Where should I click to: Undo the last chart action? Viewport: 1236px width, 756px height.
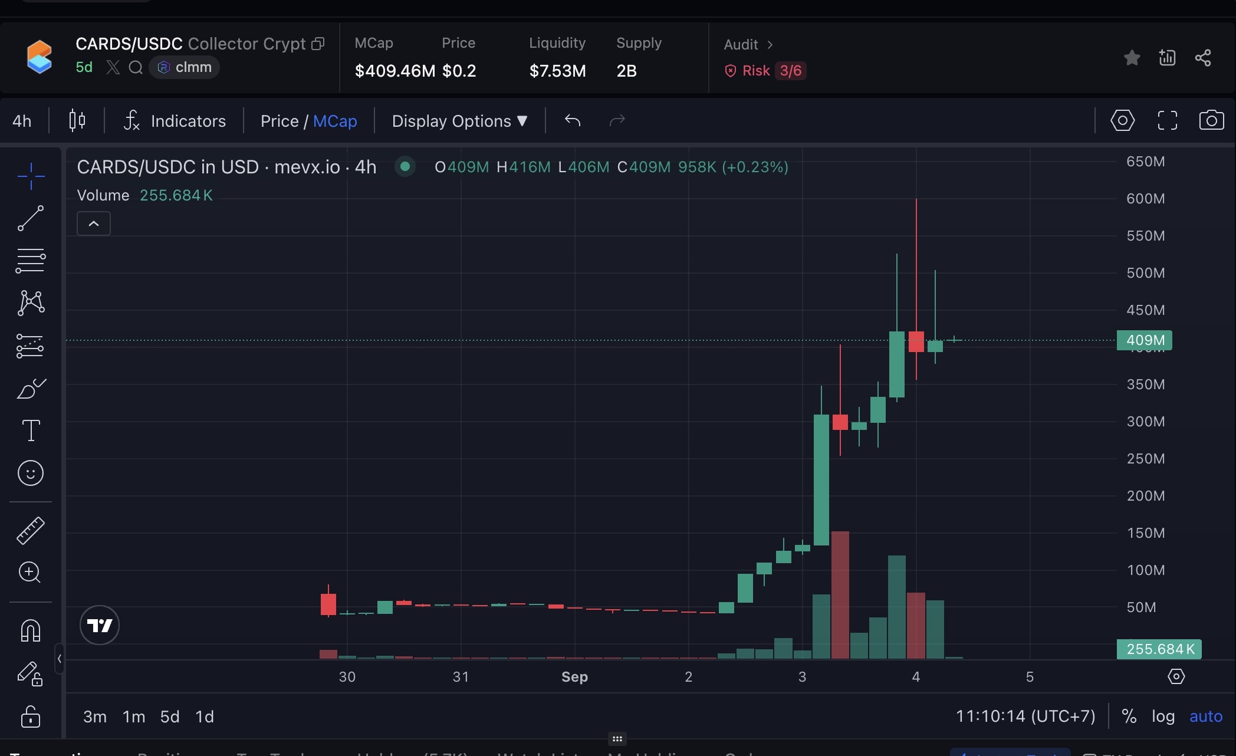573,120
